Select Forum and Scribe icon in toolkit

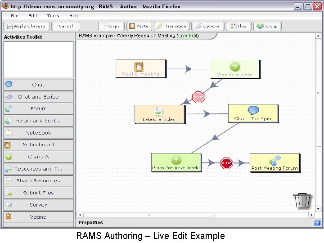pyautogui.click(x=9, y=121)
